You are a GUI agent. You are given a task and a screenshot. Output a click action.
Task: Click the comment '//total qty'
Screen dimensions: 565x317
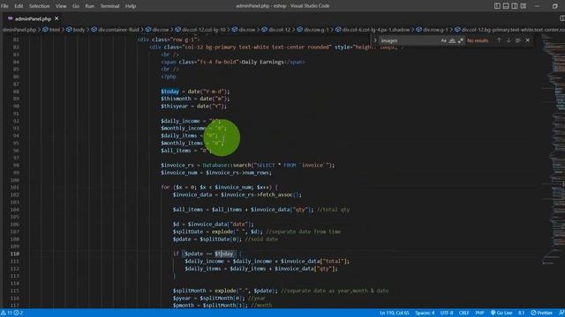coord(334,210)
